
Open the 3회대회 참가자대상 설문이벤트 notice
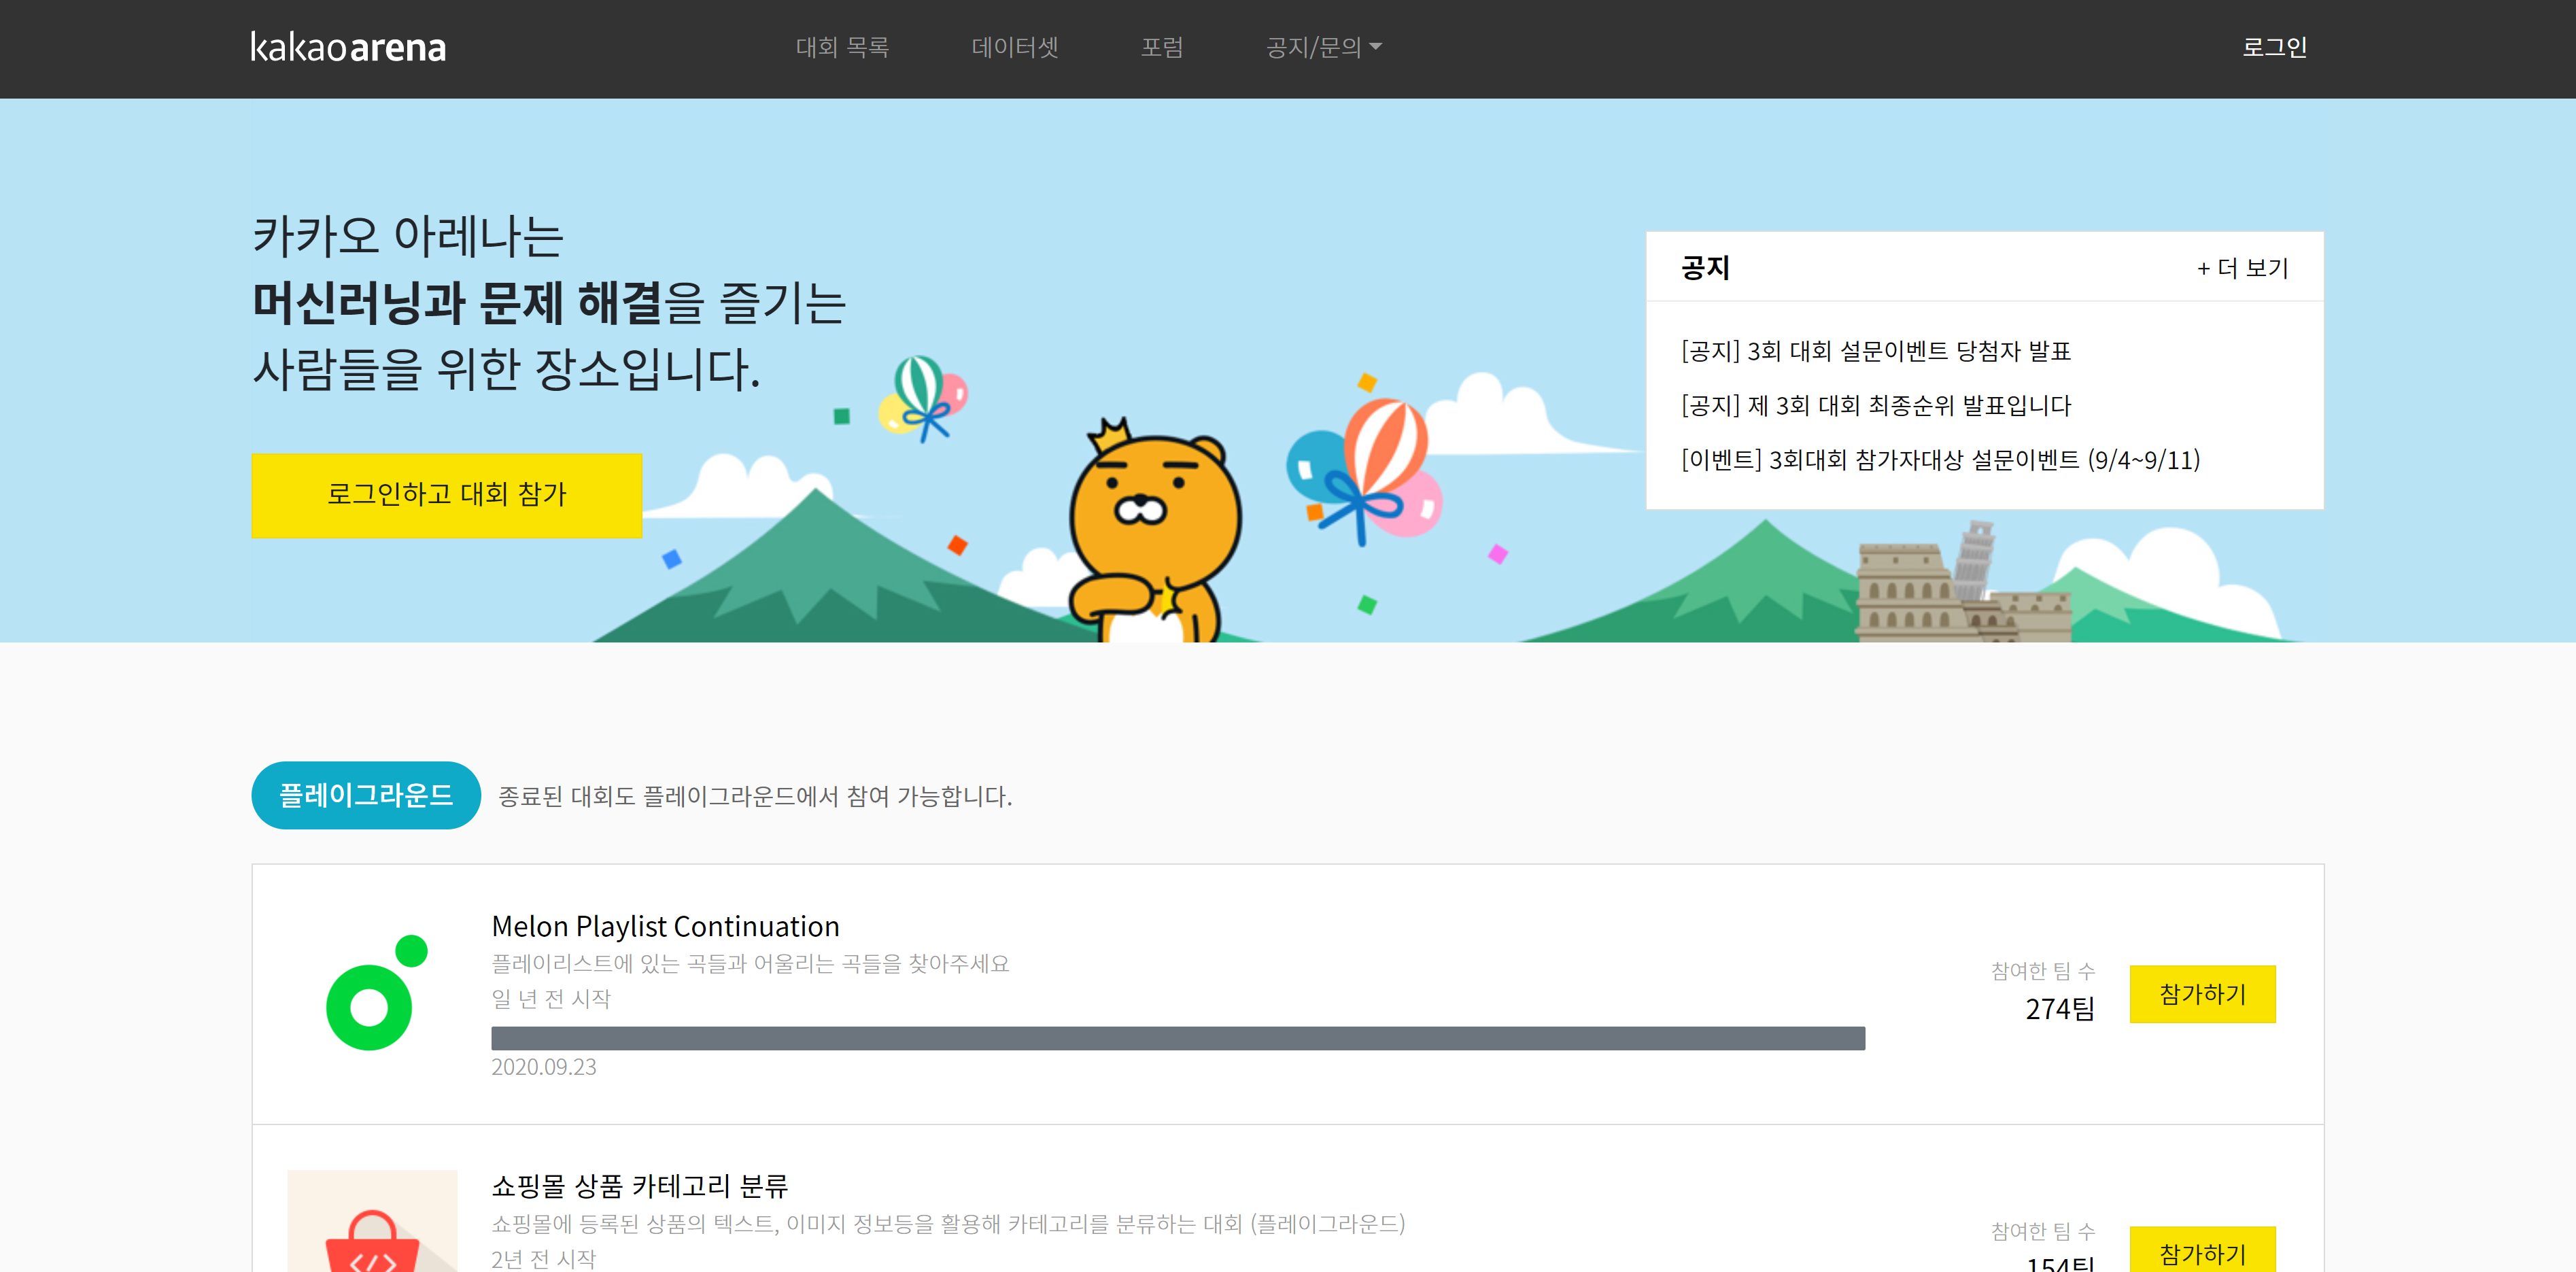click(1940, 460)
